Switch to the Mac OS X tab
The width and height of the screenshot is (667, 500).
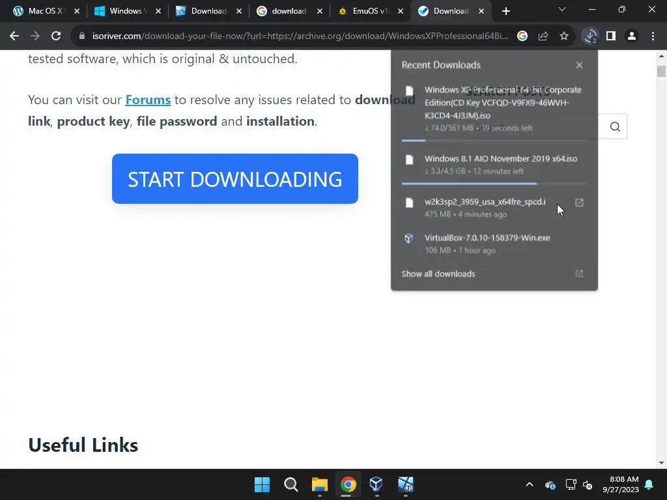click(x=45, y=11)
